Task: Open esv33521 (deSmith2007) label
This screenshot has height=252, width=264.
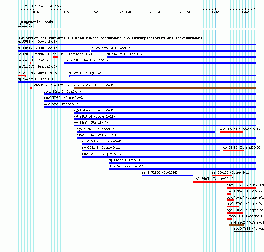Action: point(72,54)
